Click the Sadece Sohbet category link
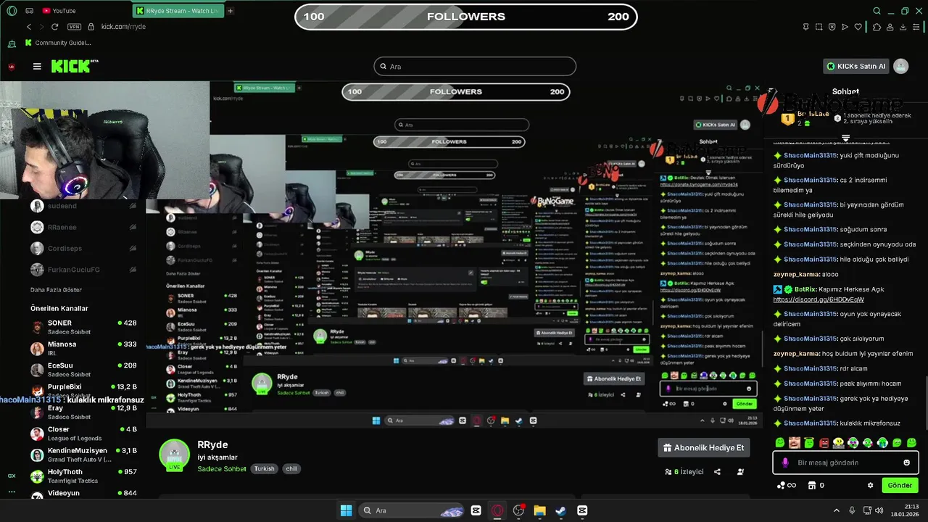This screenshot has height=522, width=928. click(x=222, y=469)
